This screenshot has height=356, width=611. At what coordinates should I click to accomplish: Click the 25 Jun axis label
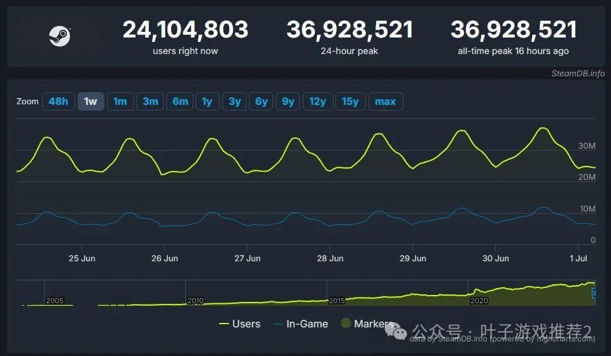click(82, 258)
